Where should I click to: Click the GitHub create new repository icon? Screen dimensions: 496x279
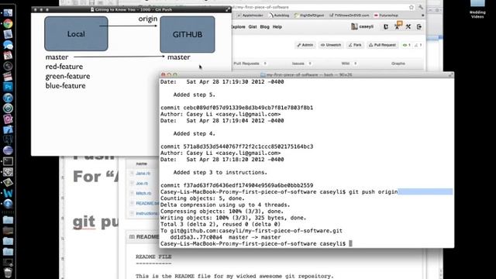(x=386, y=27)
